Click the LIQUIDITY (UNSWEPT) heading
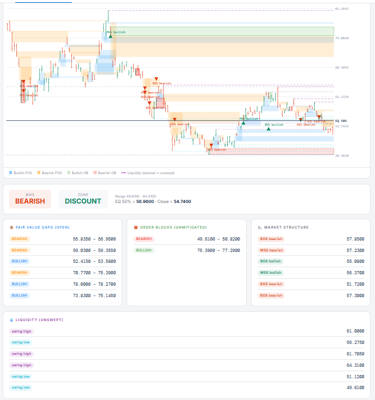Screen dimensions: 375x400 tap(39, 320)
